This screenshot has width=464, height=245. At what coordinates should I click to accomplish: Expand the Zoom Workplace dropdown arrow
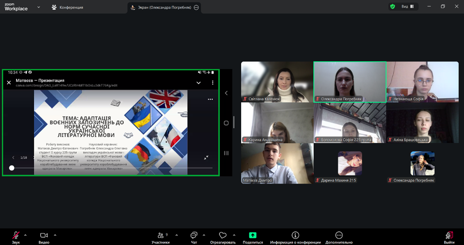coord(38,7)
